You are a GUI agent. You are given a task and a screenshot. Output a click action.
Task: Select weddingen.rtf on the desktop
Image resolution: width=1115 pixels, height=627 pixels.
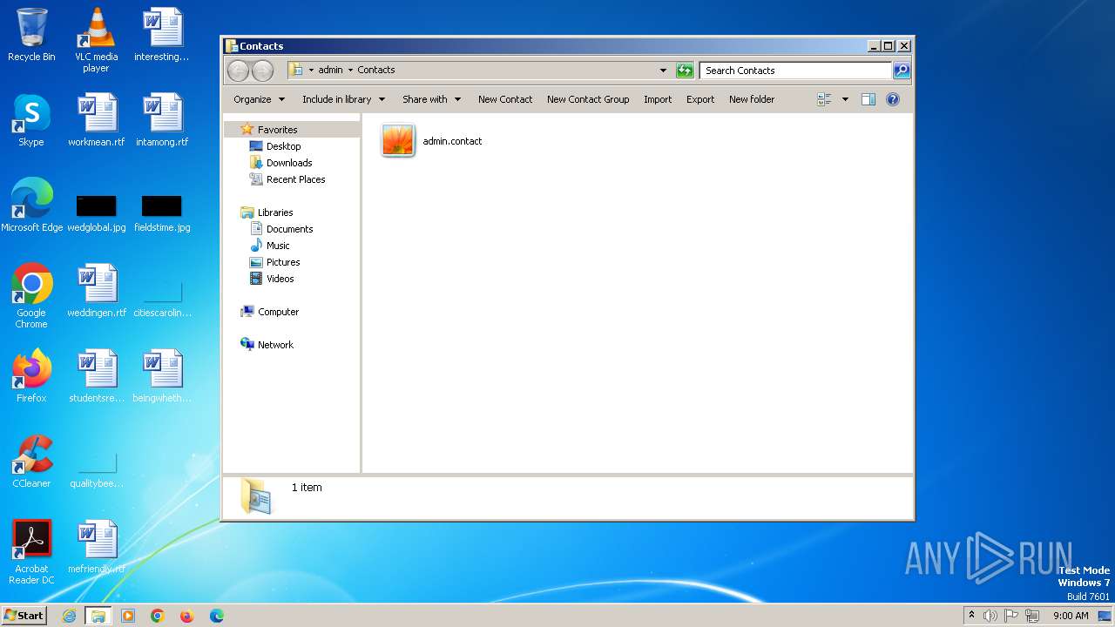coord(96,291)
